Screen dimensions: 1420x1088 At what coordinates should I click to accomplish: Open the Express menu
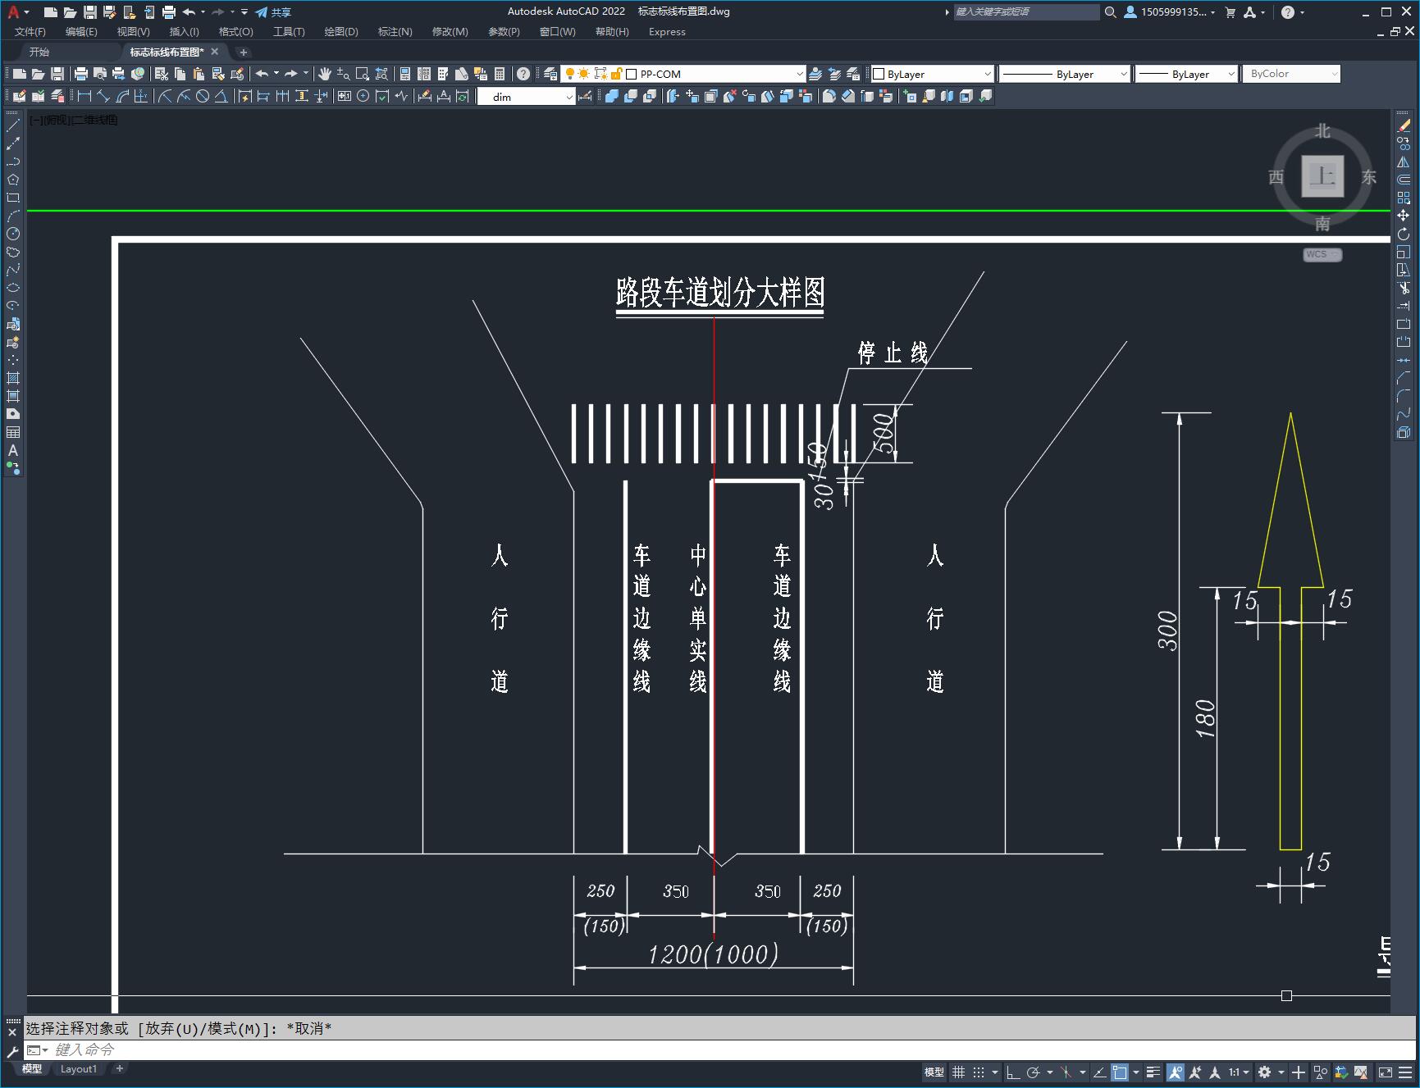click(667, 32)
